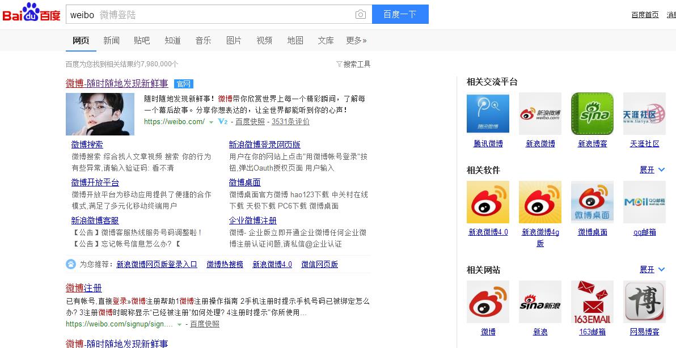Click the search filter funnel icon
Screen dimensions: 676x348
(339, 64)
